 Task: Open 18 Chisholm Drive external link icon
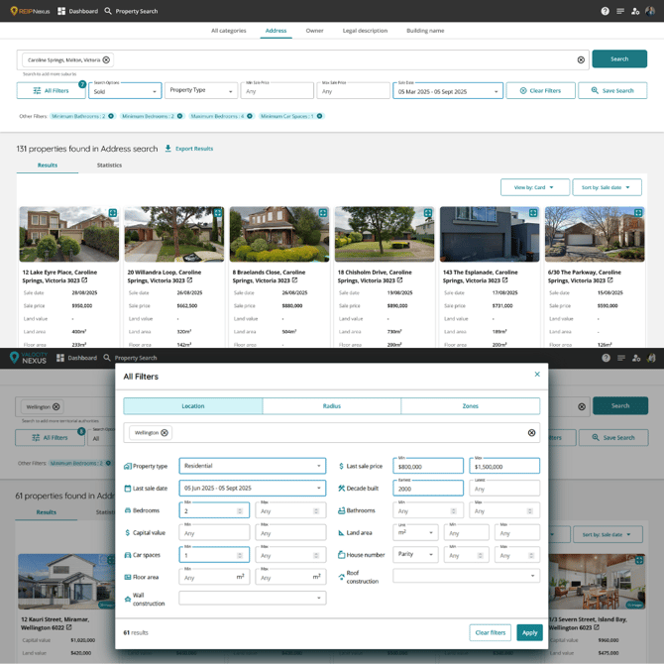click(399, 280)
